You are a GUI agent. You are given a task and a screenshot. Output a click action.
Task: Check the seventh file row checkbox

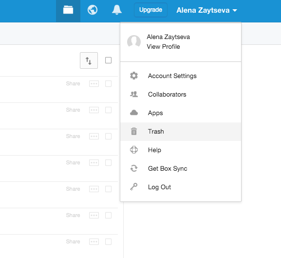[x=108, y=242]
